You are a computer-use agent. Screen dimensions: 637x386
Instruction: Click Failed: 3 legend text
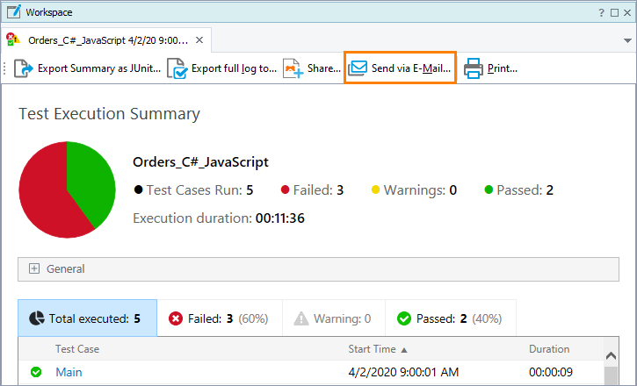point(318,189)
